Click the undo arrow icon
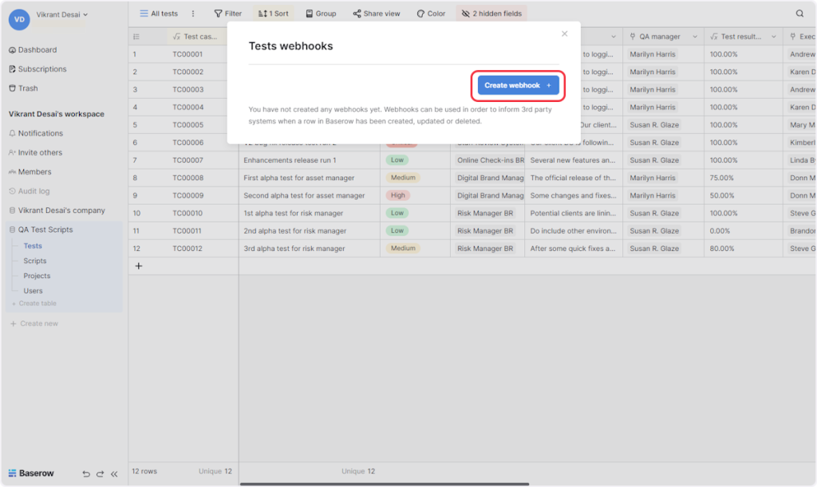 [86, 473]
